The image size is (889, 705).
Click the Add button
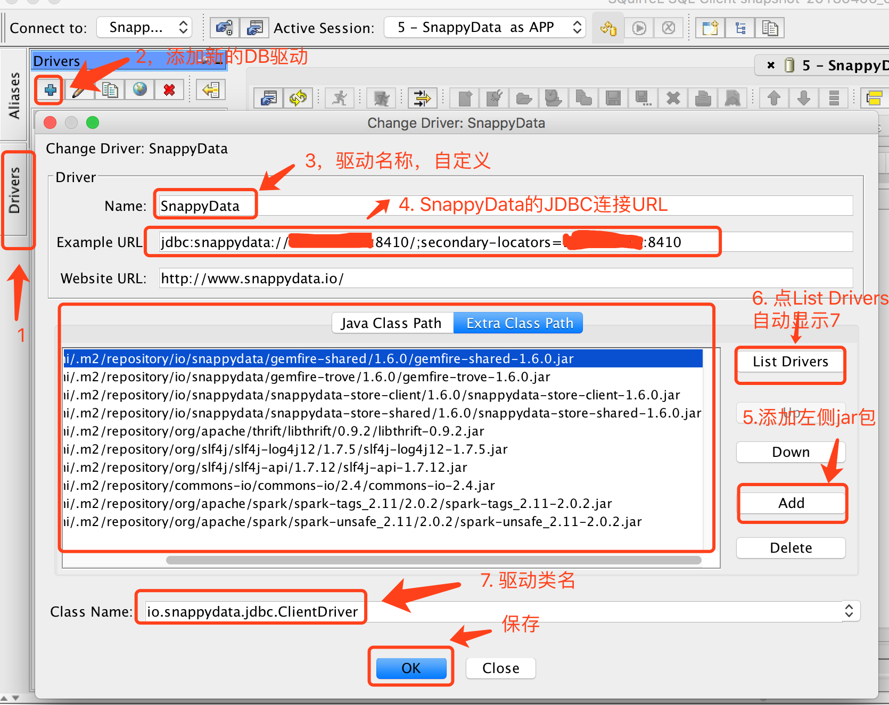pyautogui.click(x=791, y=503)
